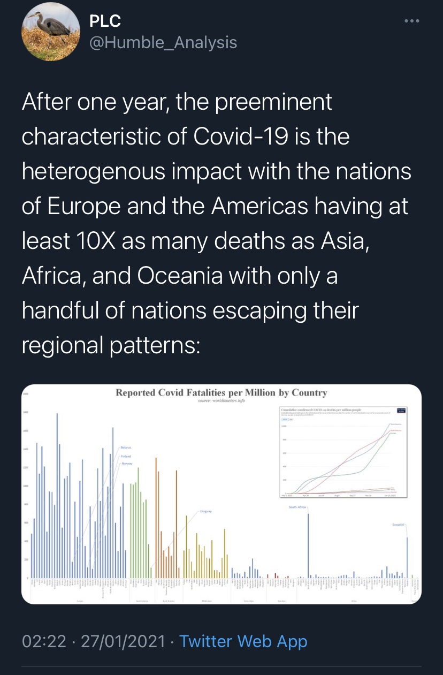Click the tall Eswatini bar
443x675 pixels.
[x=407, y=557]
